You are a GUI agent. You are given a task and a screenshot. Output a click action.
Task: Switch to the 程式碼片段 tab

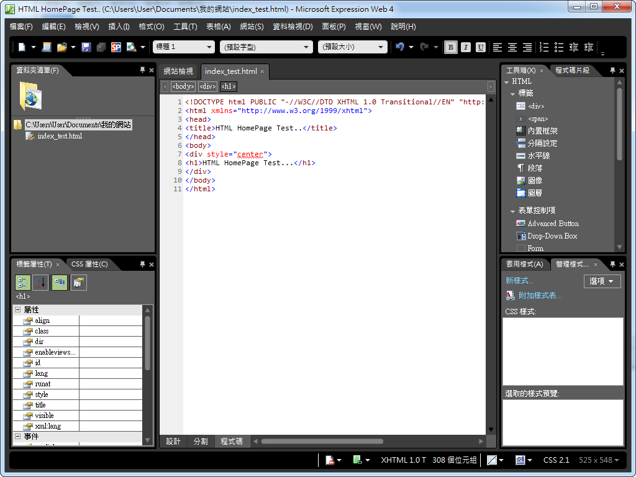tap(572, 70)
